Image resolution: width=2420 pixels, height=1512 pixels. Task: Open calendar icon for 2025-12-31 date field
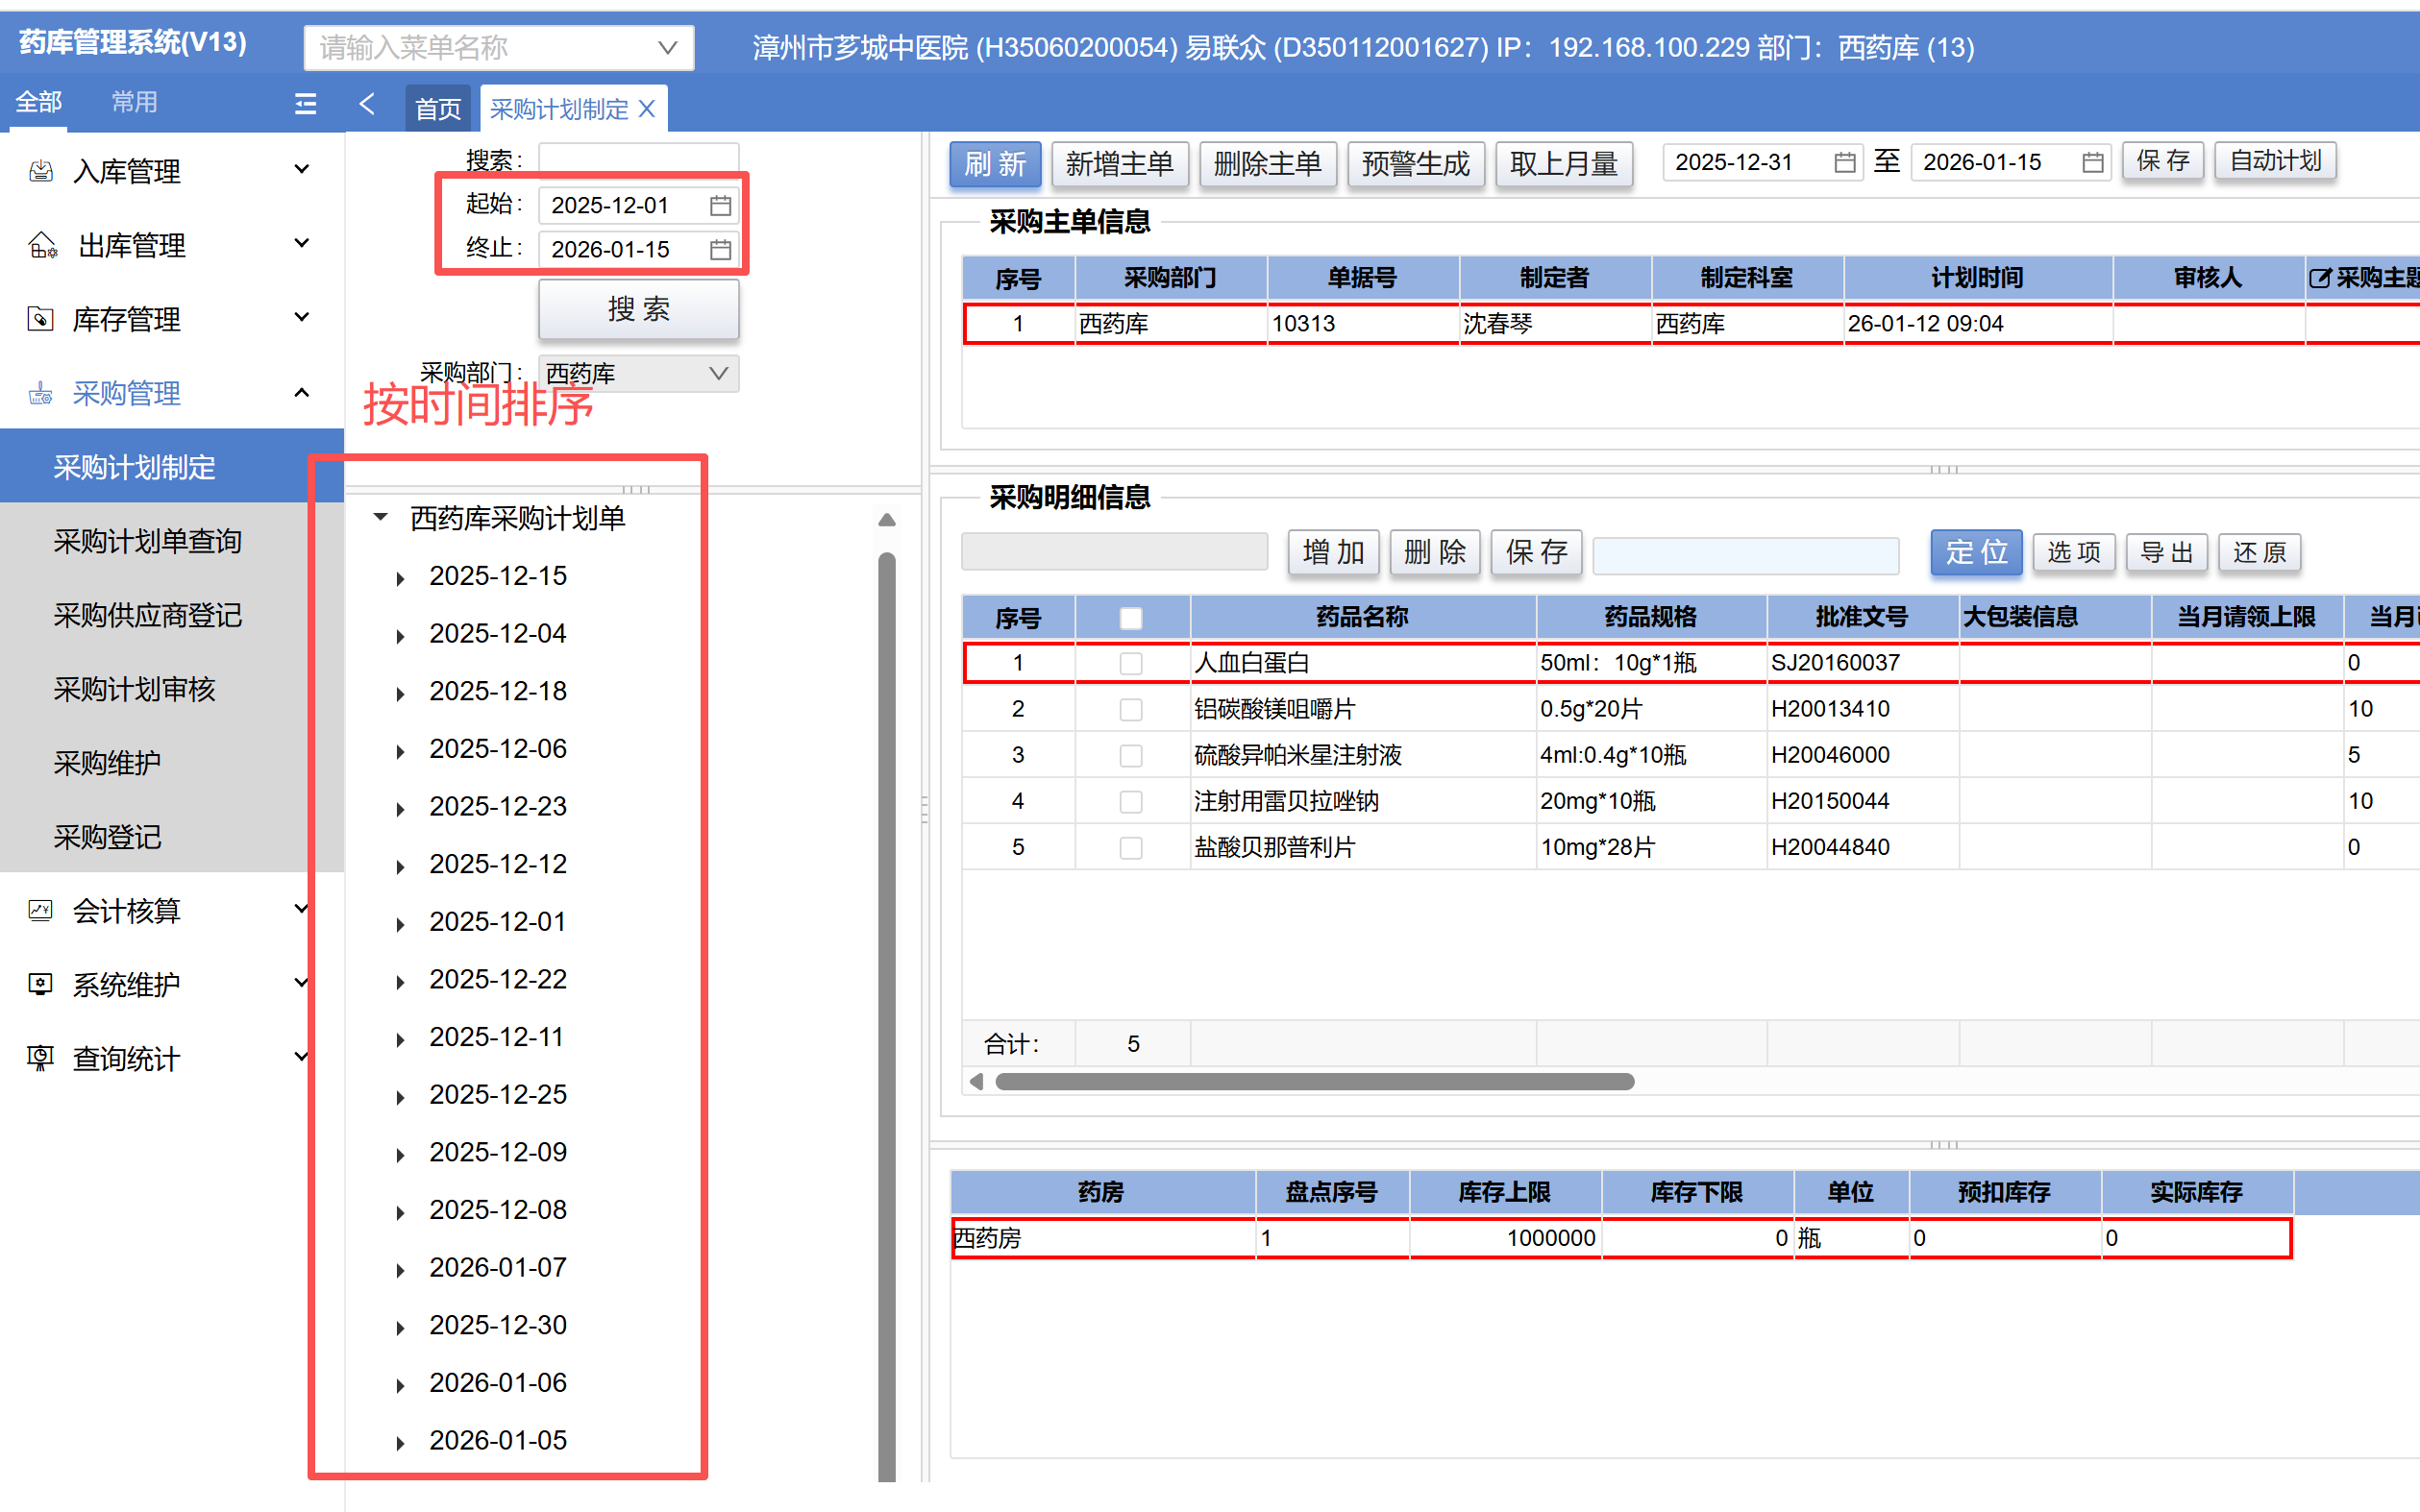point(1844,162)
